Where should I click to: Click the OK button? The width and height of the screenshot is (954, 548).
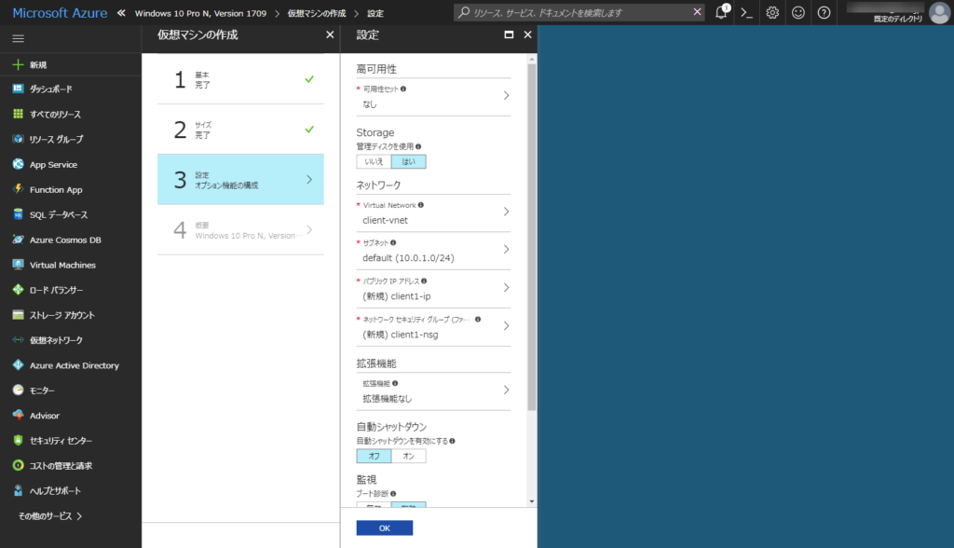385,527
